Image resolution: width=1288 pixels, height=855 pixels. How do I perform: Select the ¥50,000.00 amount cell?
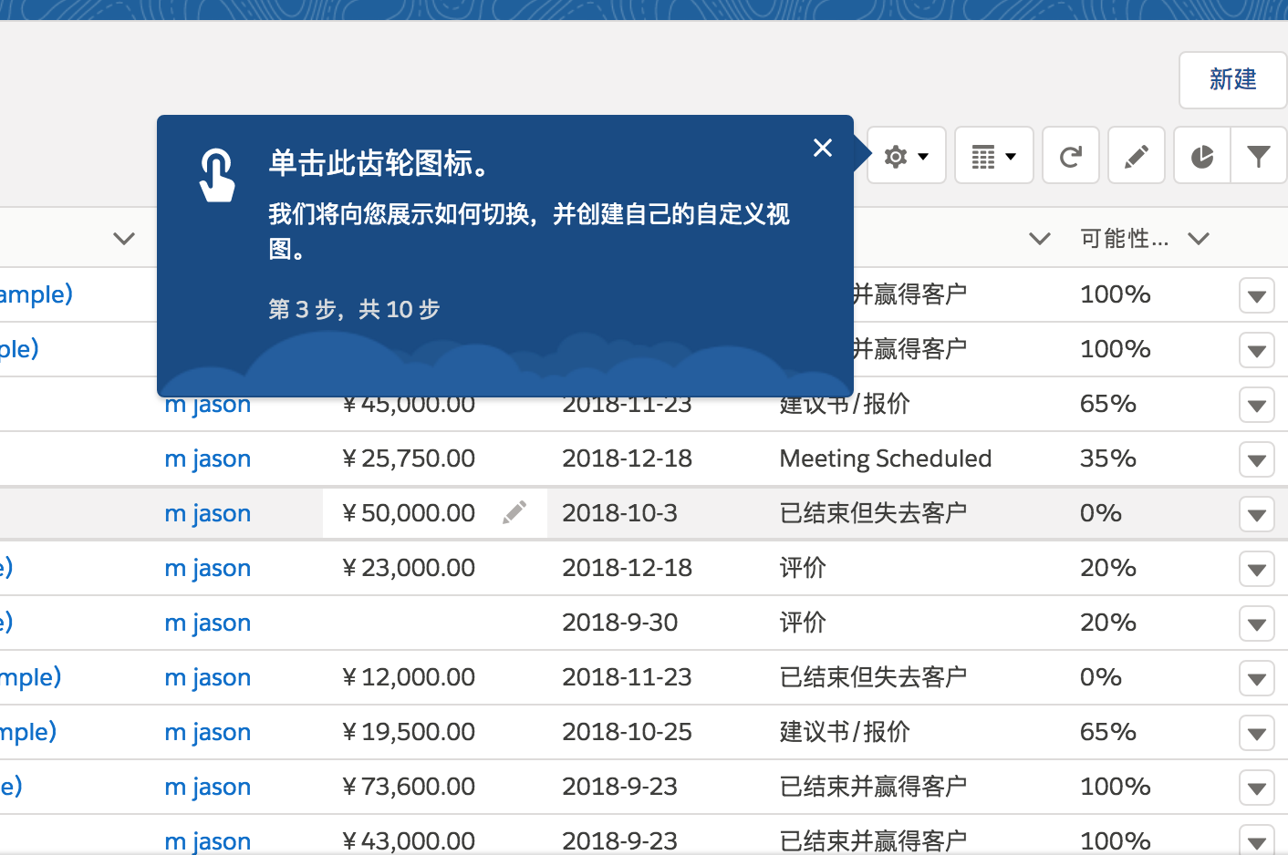409,513
